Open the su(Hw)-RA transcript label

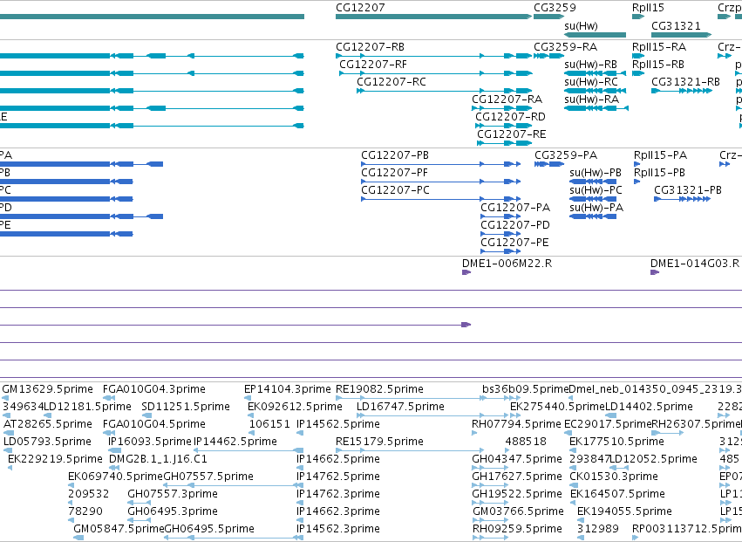(591, 99)
